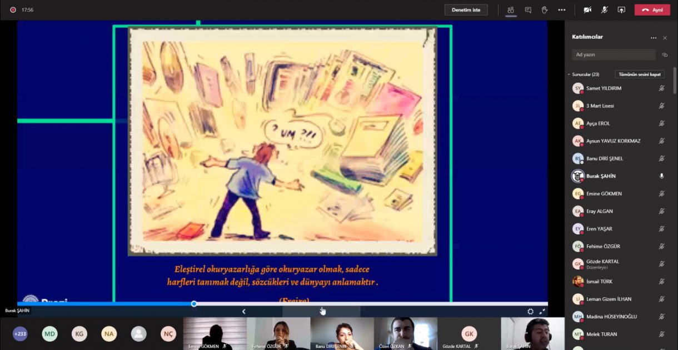This screenshot has height=350, width=678.
Task: Open Katılımcılar panel more options ellipsis
Action: 654,38
